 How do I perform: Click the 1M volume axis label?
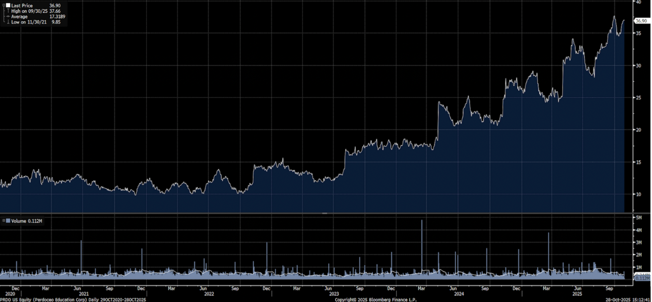tap(639, 267)
